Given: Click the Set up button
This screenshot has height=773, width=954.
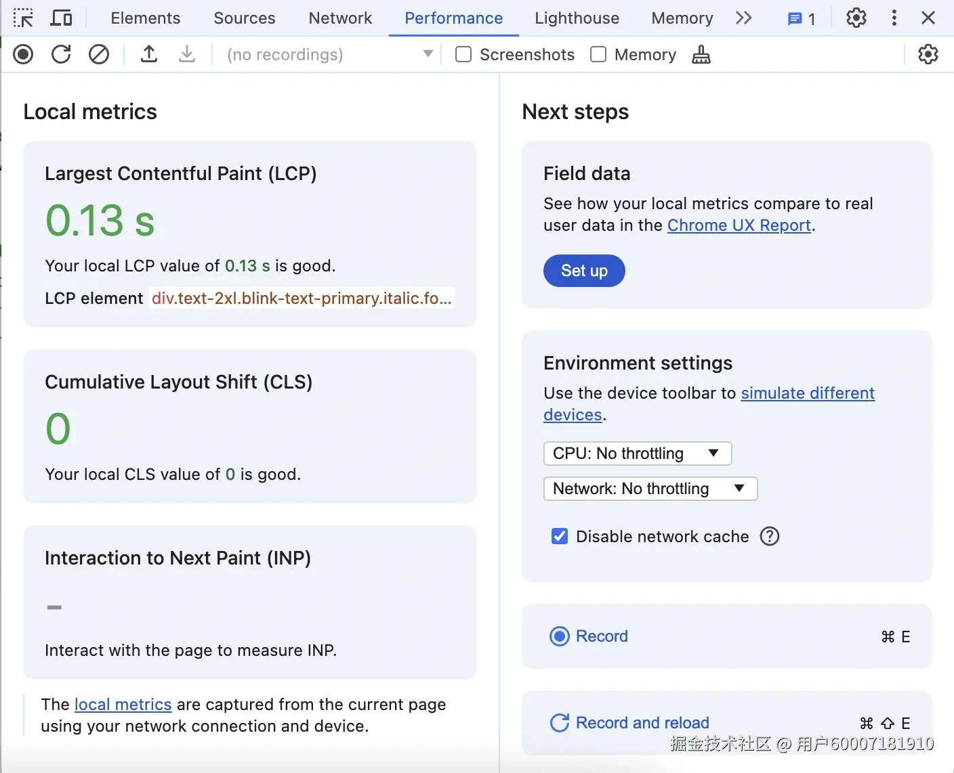Looking at the screenshot, I should (584, 271).
